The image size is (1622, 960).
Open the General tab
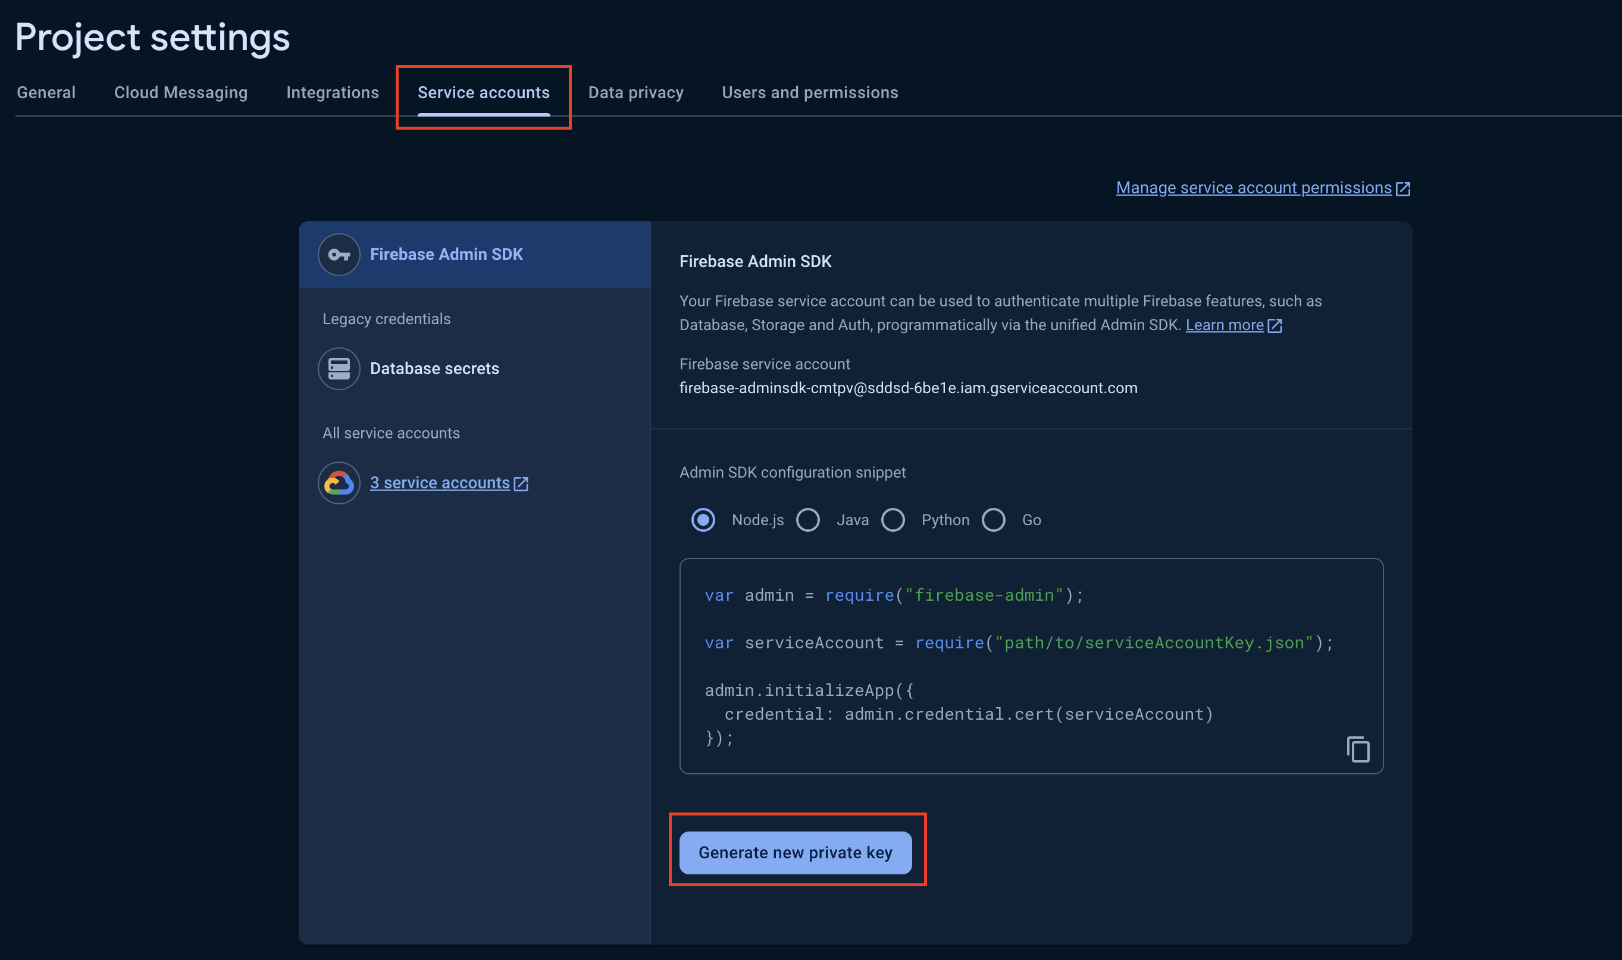tap(46, 93)
